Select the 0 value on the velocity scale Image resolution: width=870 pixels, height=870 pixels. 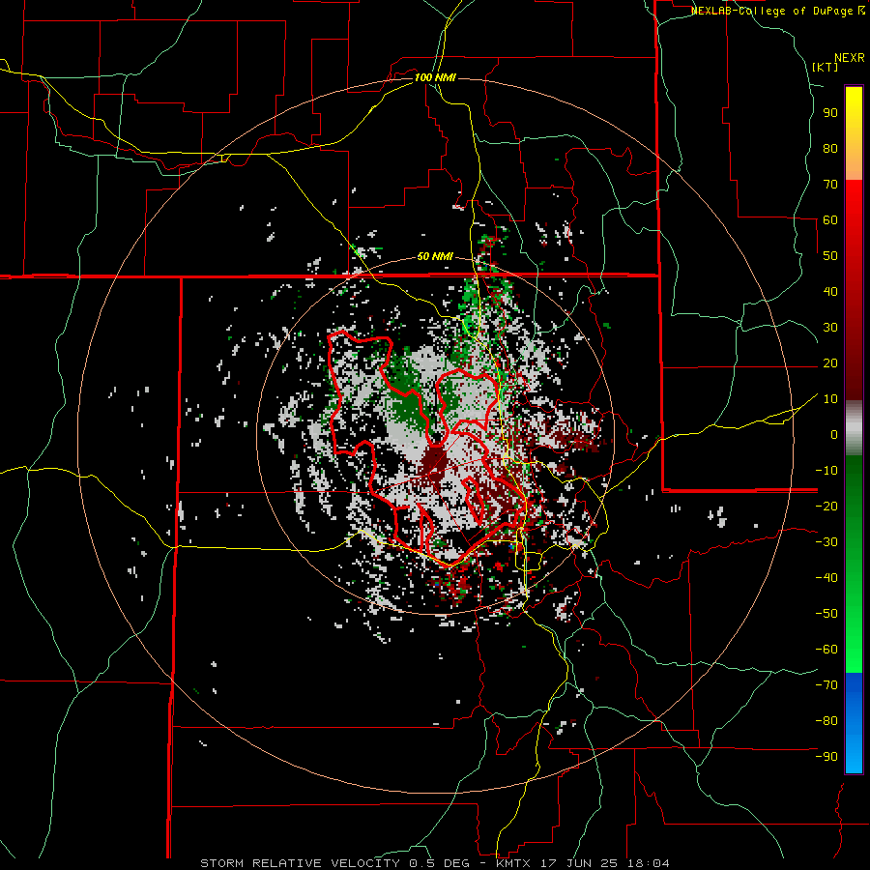[834, 434]
